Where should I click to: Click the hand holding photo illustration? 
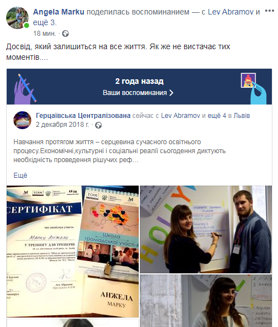click(x=253, y=88)
